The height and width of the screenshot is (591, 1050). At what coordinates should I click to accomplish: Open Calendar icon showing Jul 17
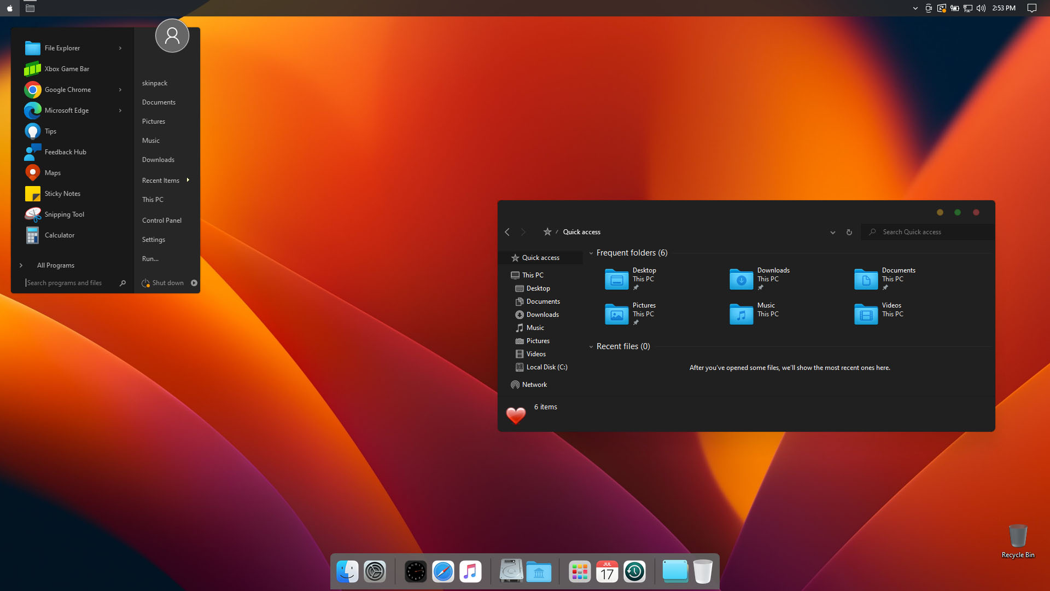(x=607, y=572)
